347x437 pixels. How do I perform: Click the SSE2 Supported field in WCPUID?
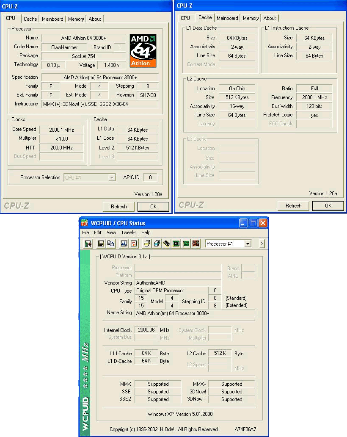[x=158, y=399]
